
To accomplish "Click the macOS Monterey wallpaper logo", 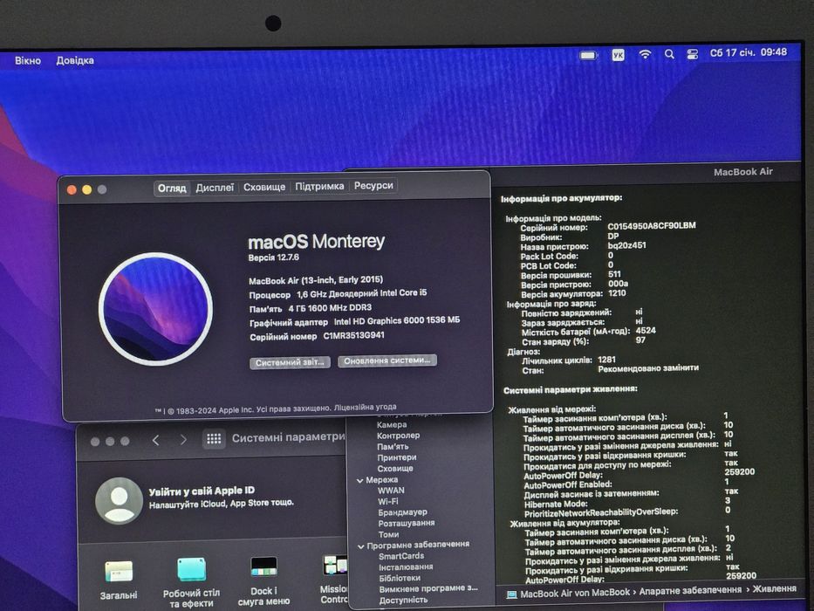I will 156,309.
